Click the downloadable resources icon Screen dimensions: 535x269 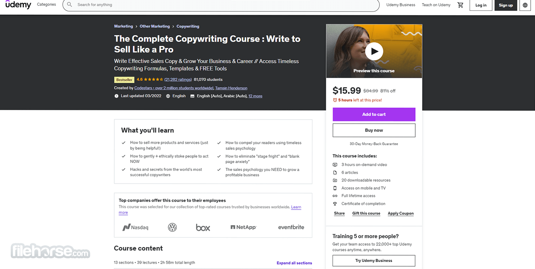pos(335,180)
